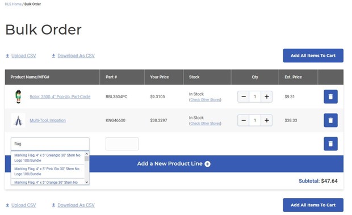
Task: Click the suggestion list scroll down arrow
Action: (x=87, y=182)
